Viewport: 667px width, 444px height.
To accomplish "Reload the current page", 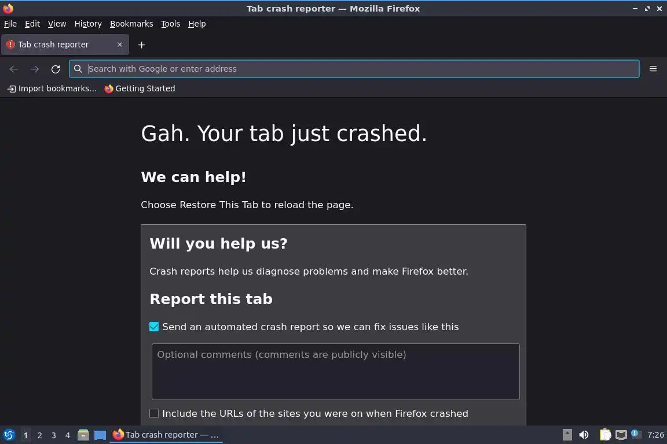I will [x=56, y=69].
